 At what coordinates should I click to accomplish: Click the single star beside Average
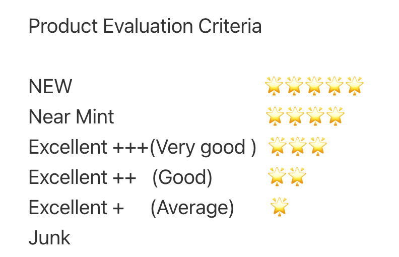click(279, 207)
